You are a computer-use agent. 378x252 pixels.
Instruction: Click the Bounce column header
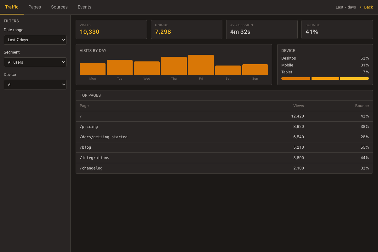pyautogui.click(x=362, y=106)
